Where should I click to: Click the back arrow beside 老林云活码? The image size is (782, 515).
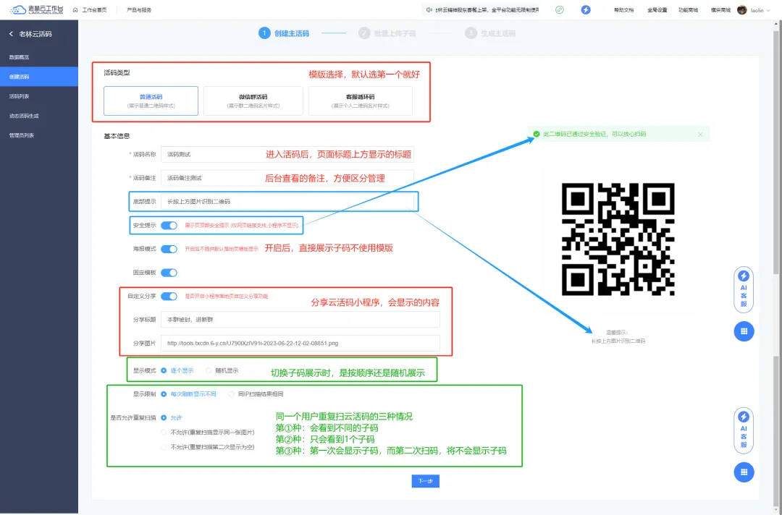11,34
